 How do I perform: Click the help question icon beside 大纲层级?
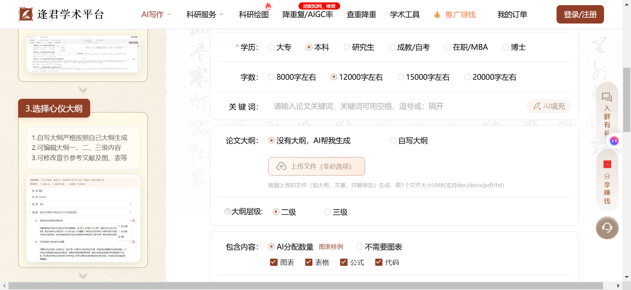pos(228,212)
